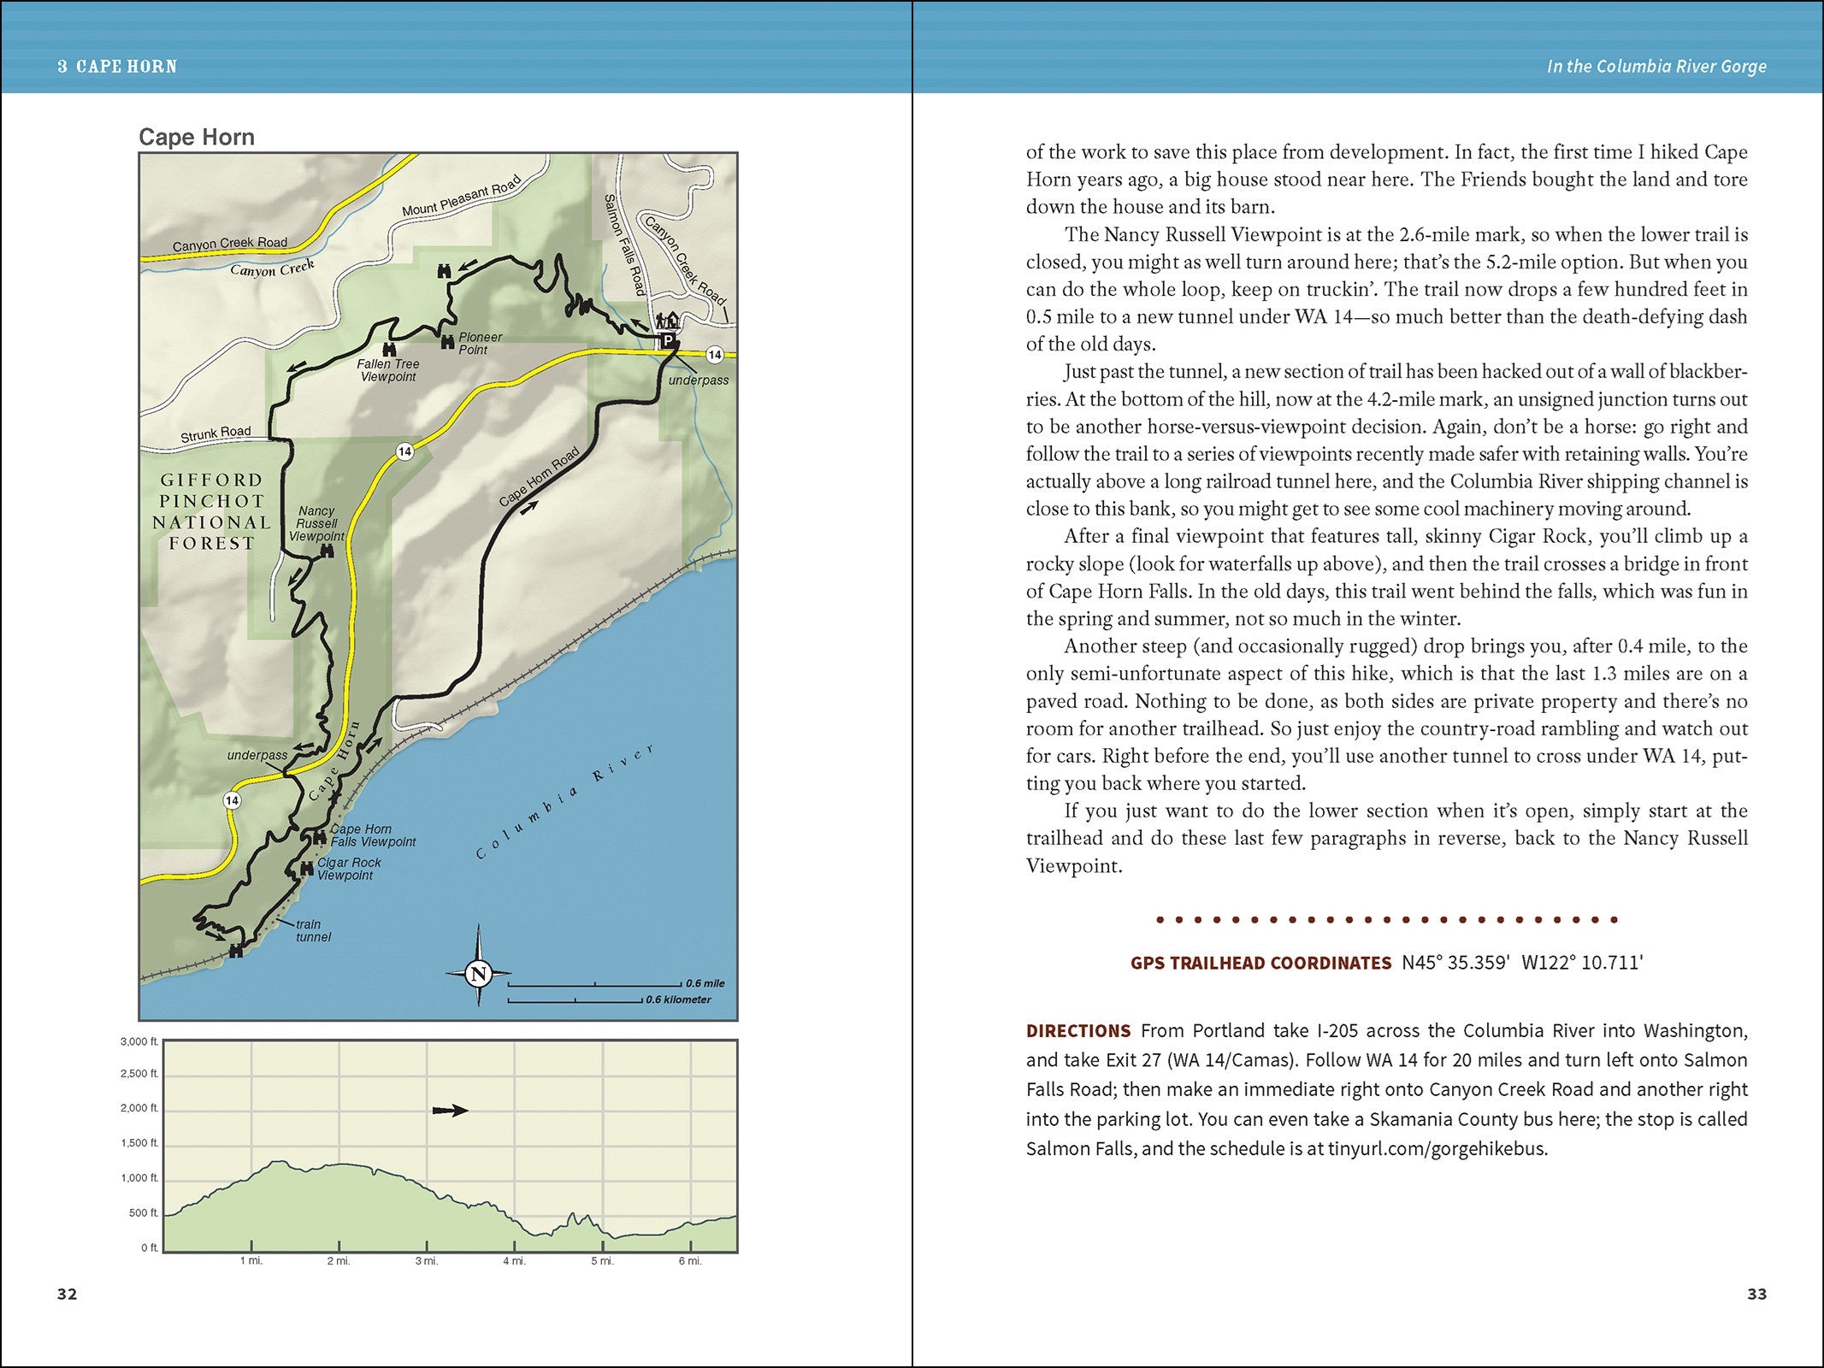The image size is (1824, 1368).
Task: Click the 'Nancy Russell Viewpoint' map label
Action: tap(317, 523)
